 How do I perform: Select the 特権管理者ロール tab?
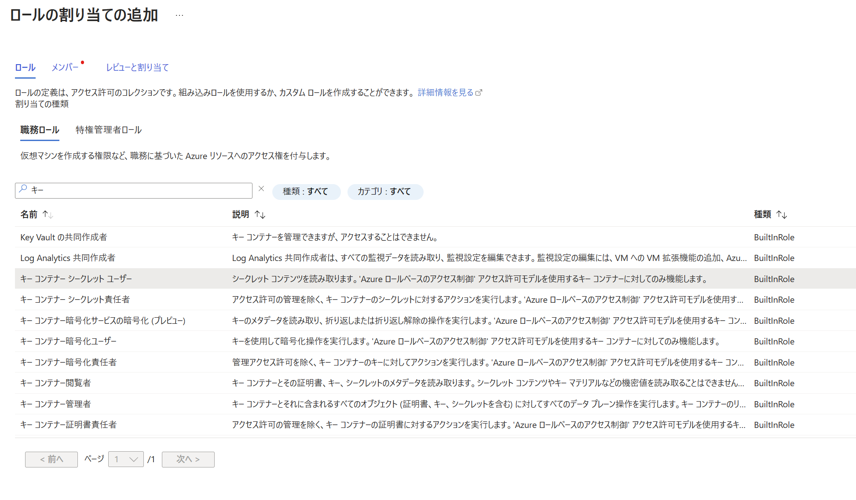pos(109,130)
